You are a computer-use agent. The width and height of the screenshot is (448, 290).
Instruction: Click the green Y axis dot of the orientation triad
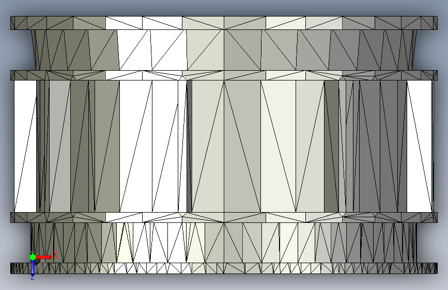[x=33, y=257]
